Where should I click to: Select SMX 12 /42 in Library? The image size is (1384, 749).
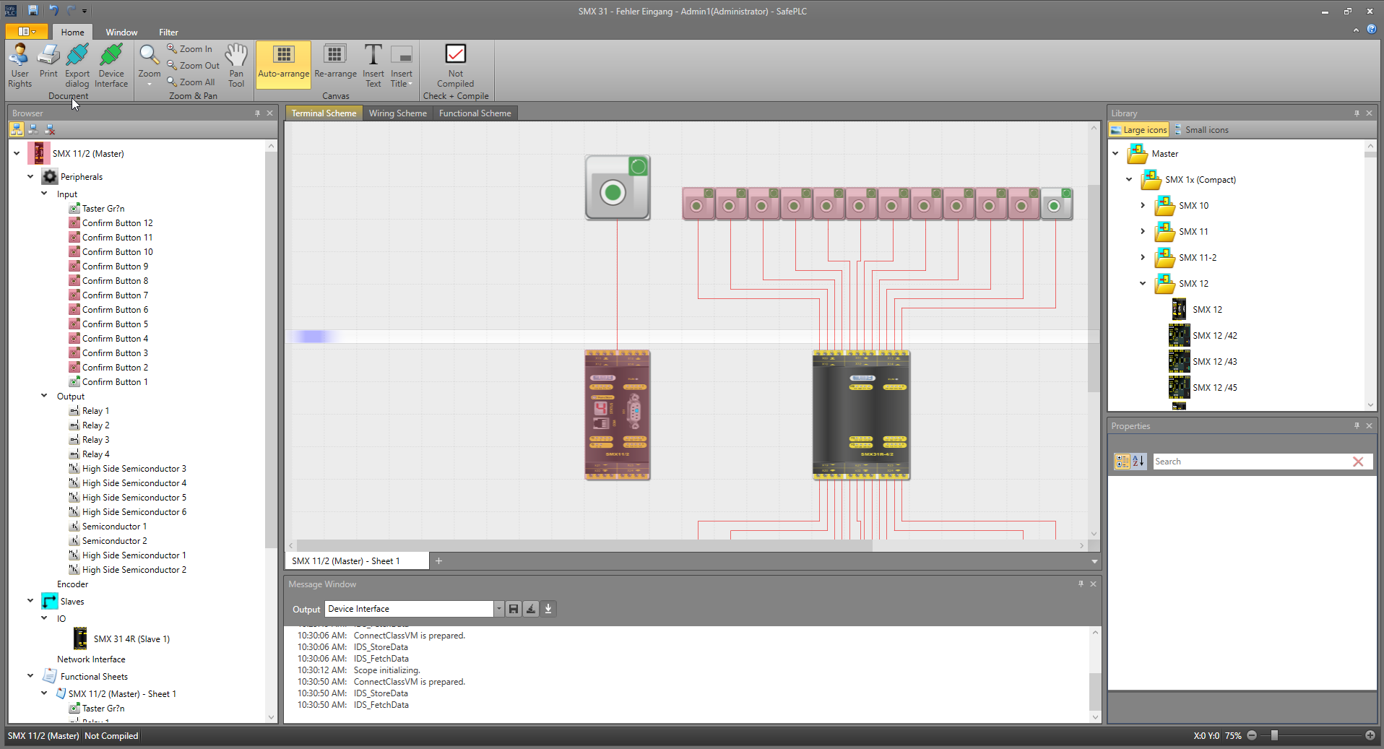click(x=1203, y=335)
